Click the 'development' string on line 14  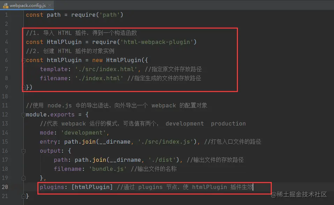pyautogui.click(x=83, y=133)
